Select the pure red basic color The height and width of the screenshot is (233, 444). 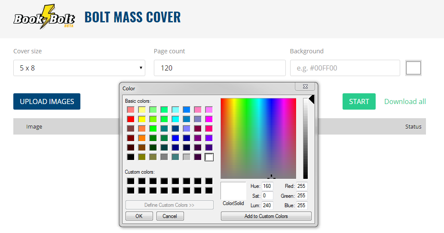pyautogui.click(x=131, y=119)
